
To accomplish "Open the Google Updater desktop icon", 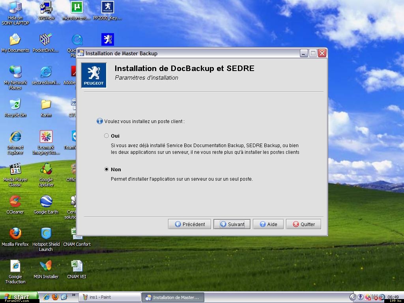I will [46, 175].
